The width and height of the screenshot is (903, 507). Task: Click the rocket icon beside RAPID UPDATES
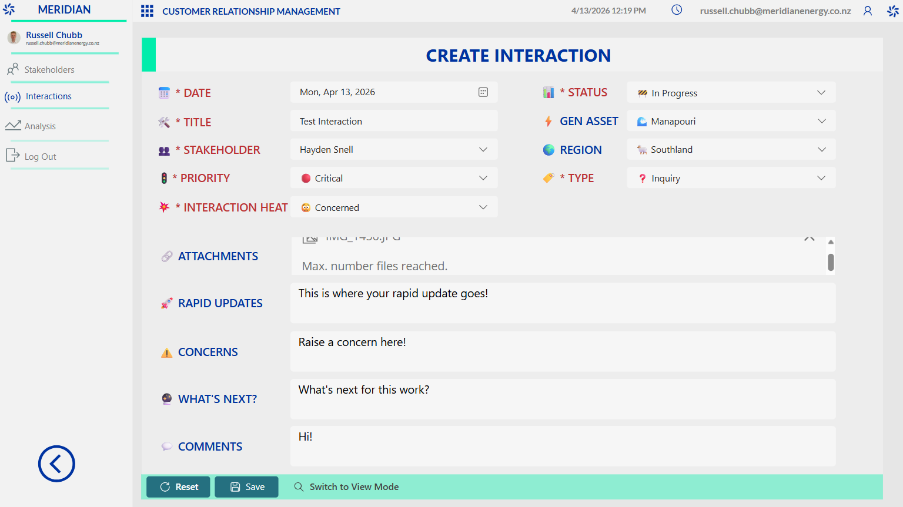click(167, 303)
